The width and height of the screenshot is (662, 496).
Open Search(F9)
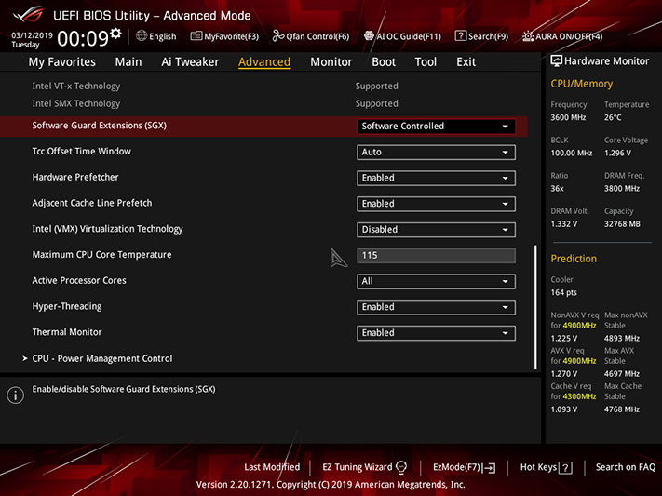(481, 36)
